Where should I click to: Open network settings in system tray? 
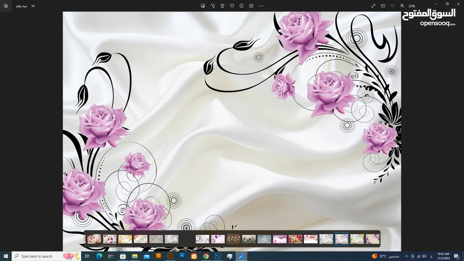[418, 256]
